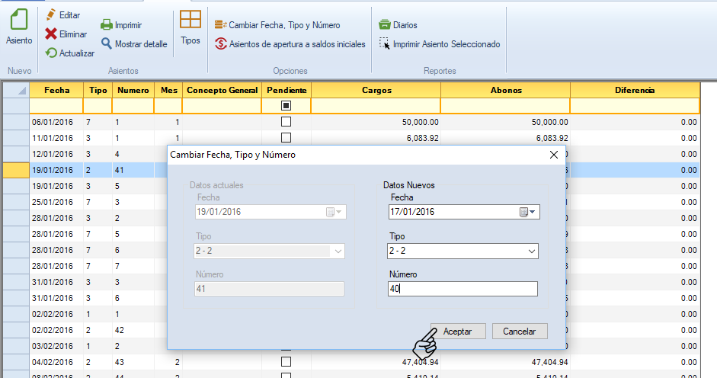Check Pendiente for the 11/01/2016 row
This screenshot has height=378, width=717.
coord(286,138)
